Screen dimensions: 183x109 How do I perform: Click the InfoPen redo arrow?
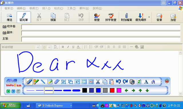click(x=125, y=81)
